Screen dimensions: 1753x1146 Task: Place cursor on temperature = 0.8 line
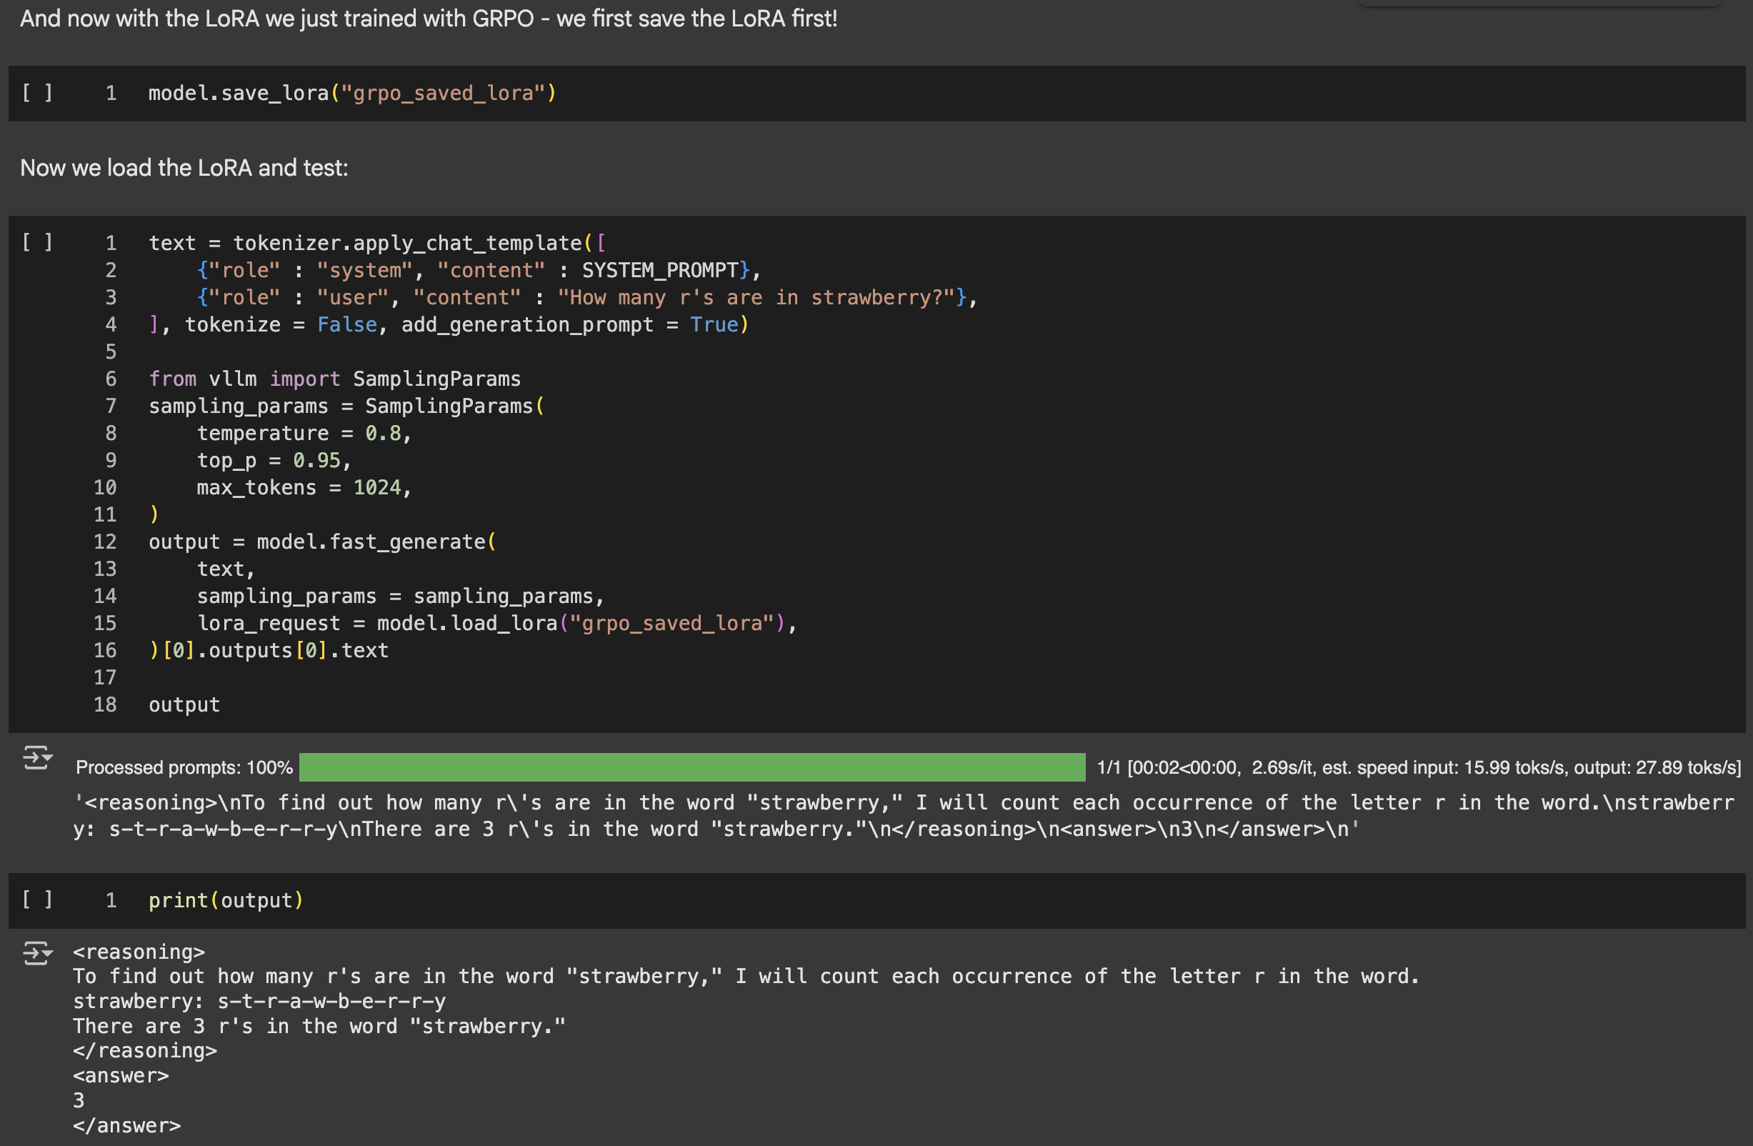pos(302,433)
